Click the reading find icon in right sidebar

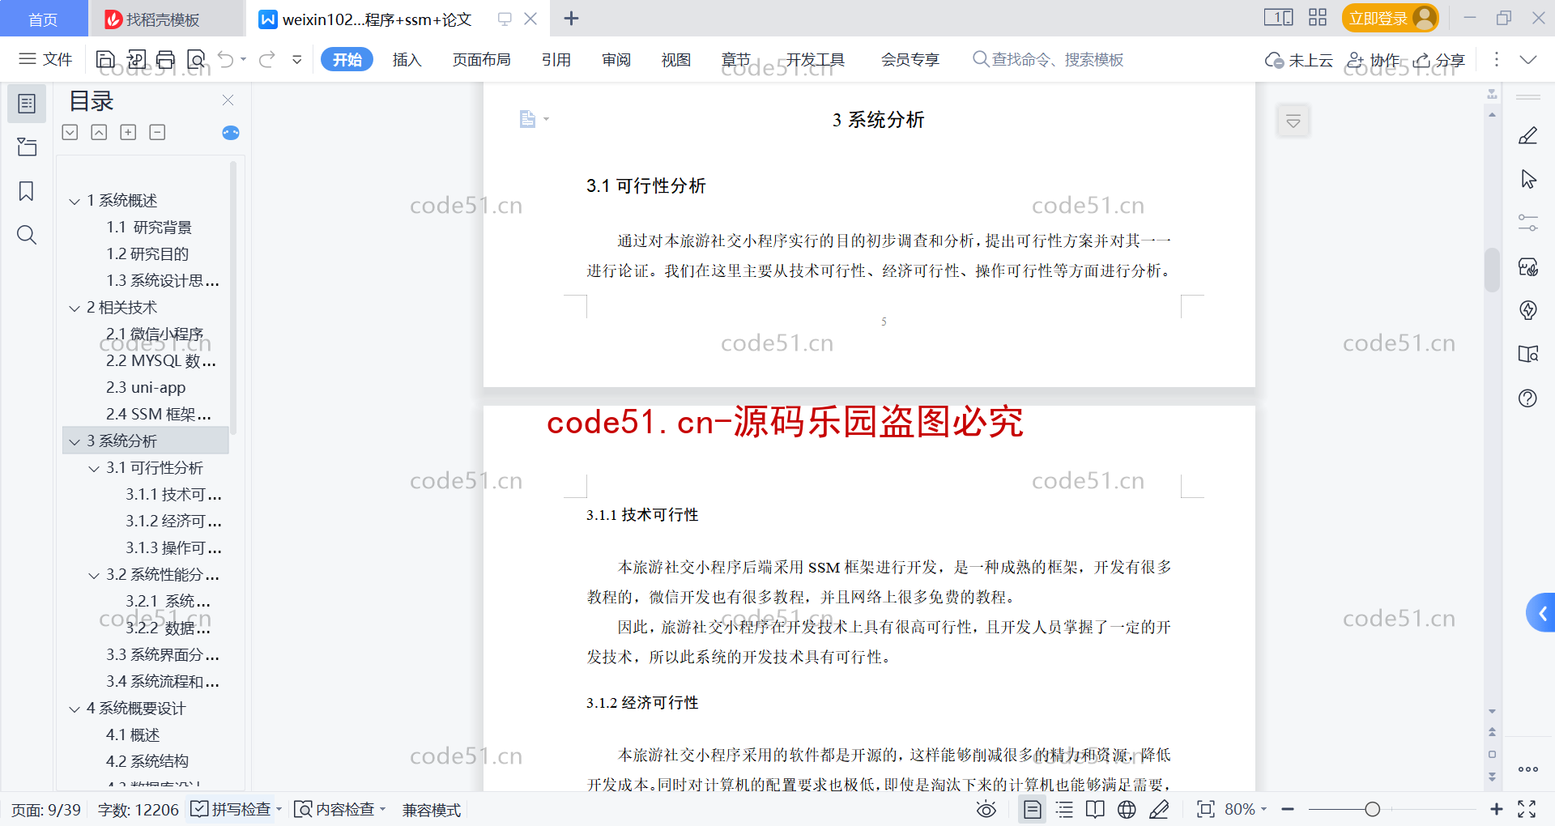pos(1528,354)
